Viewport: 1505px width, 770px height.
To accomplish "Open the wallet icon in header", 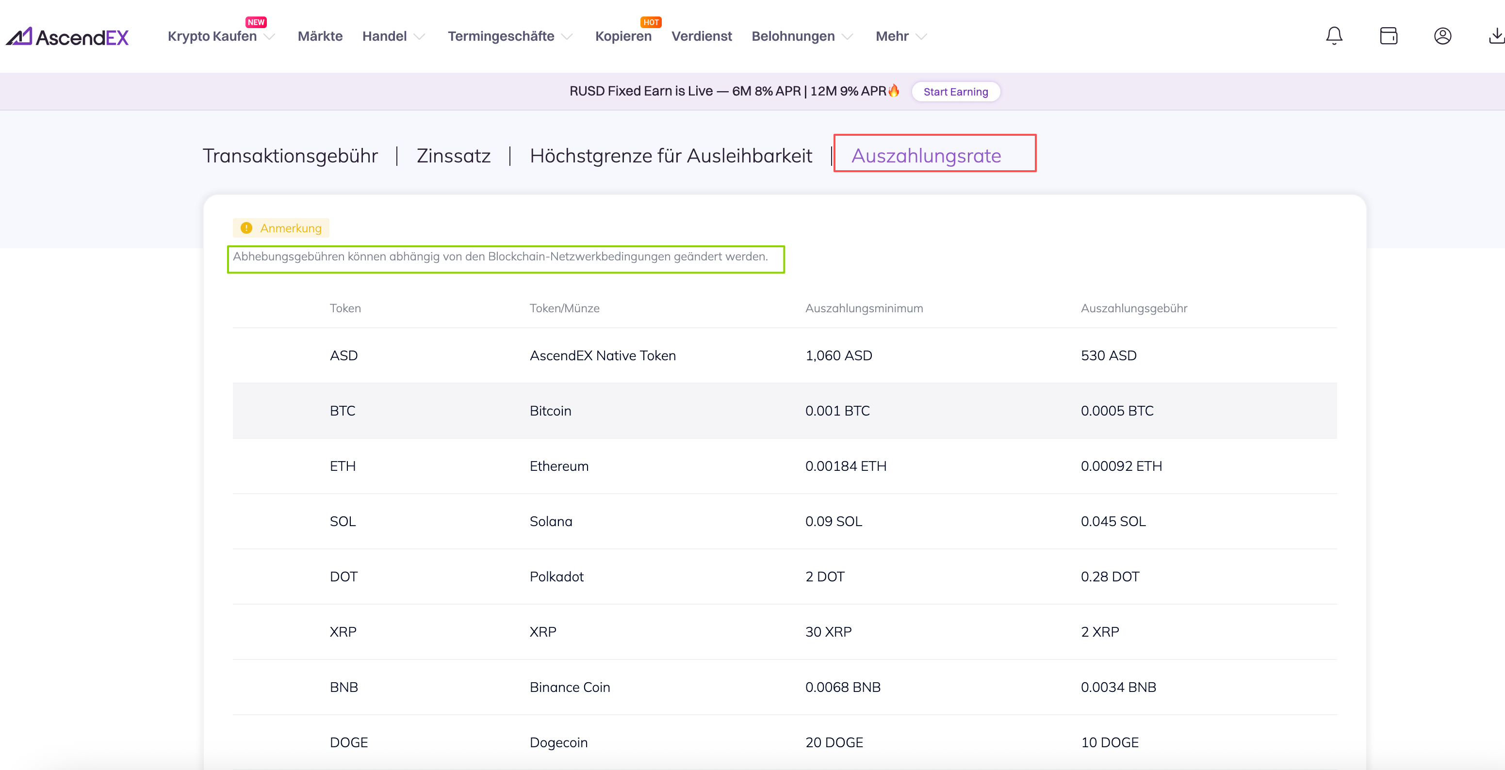I will [x=1388, y=36].
